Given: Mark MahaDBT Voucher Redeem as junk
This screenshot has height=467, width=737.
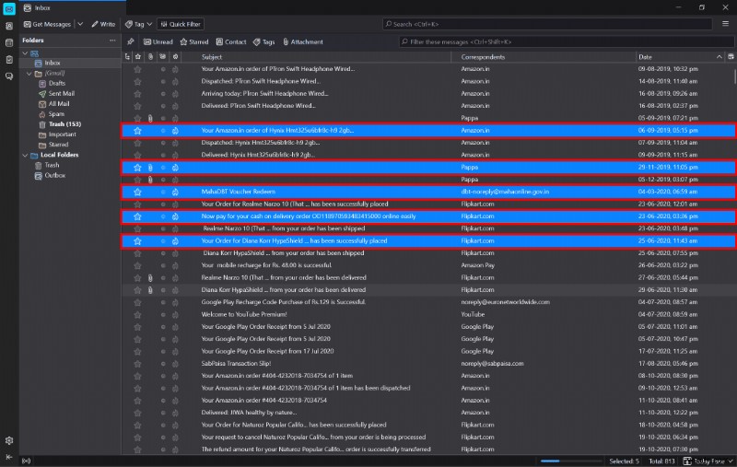Looking at the screenshot, I should pos(175,192).
